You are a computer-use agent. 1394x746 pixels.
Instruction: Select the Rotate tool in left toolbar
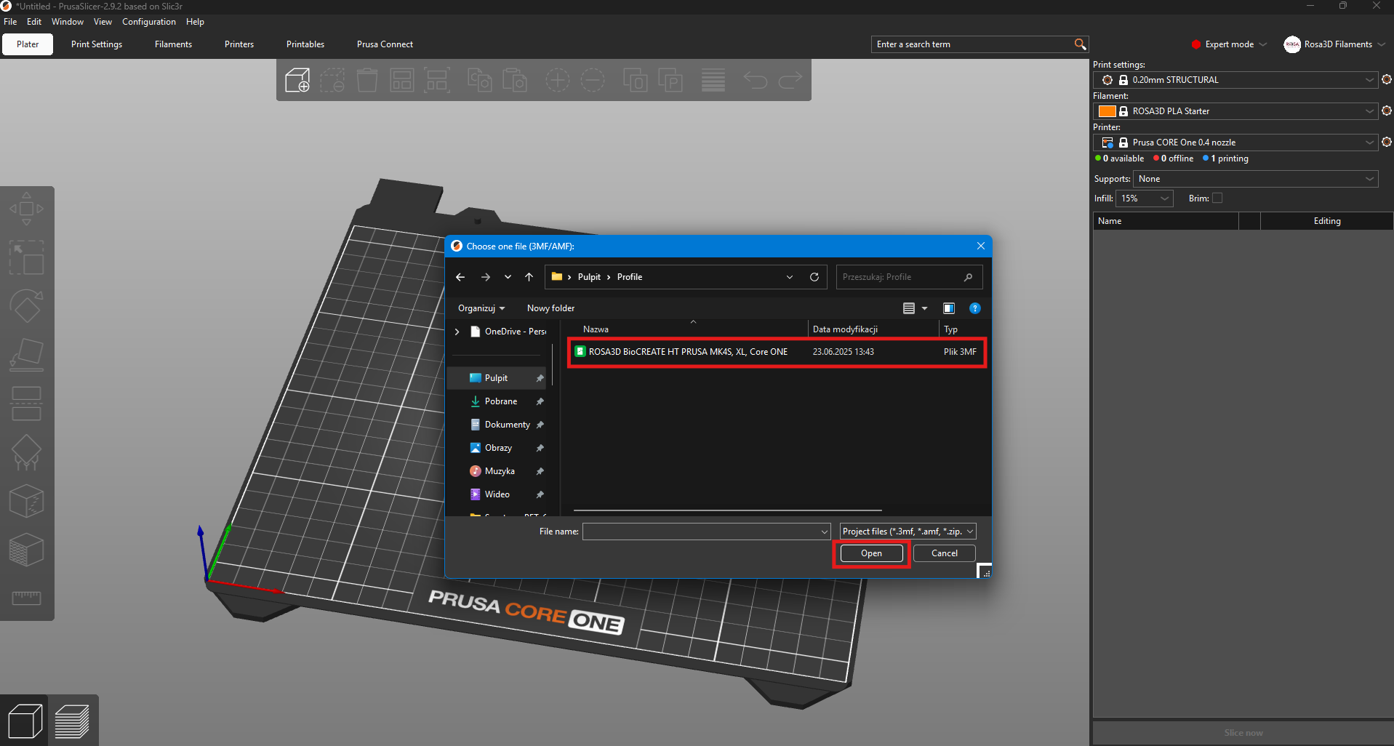pyautogui.click(x=26, y=306)
